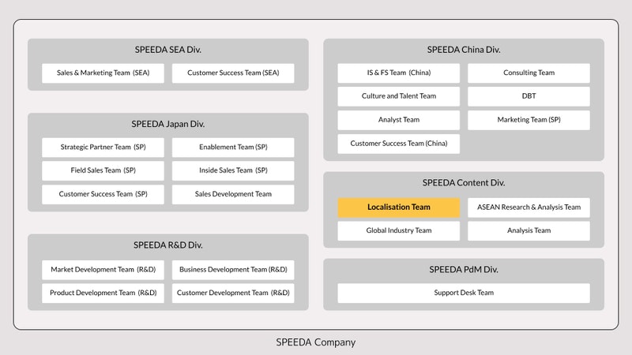Select Sales & Marketing Team (SEA) box
The image size is (632, 355).
pyautogui.click(x=103, y=73)
